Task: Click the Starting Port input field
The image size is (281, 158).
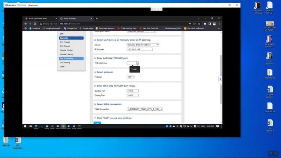Action: tap(133, 91)
